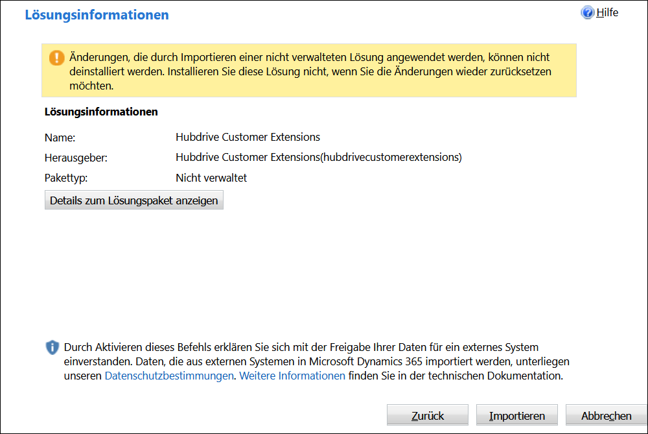This screenshot has width=648, height=434.
Task: Open the Weitere Informationen link
Action: pos(292,376)
